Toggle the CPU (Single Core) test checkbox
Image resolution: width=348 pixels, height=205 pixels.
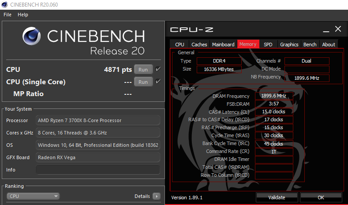158,82
